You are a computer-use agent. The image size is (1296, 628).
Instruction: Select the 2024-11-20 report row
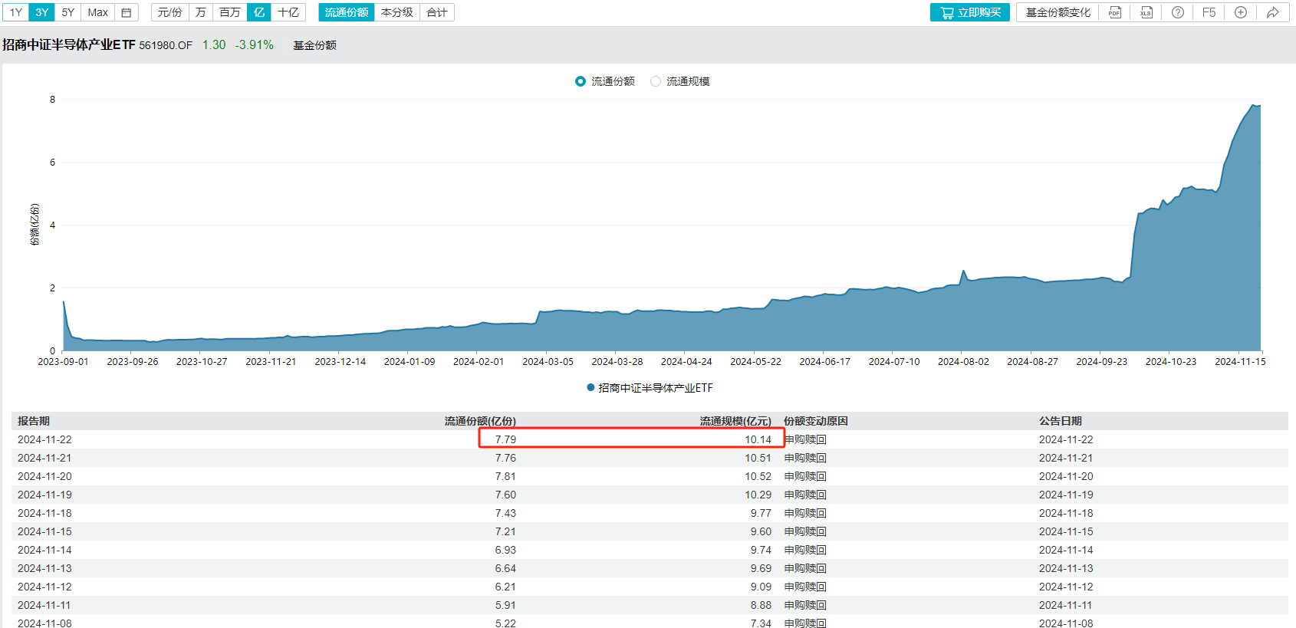tap(44, 476)
